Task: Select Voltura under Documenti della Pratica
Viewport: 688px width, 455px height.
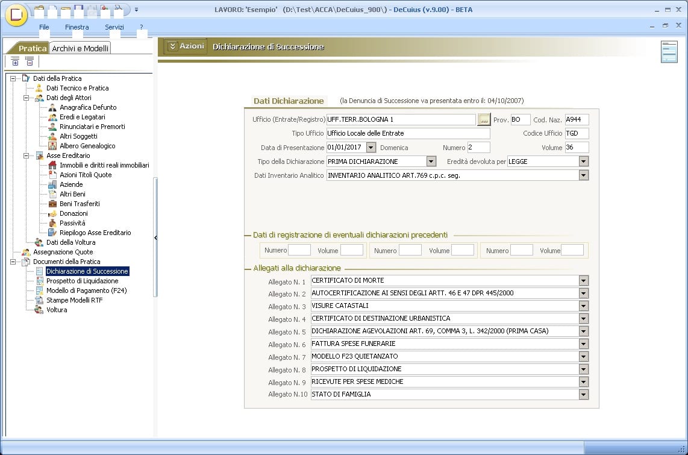Action: [x=57, y=310]
